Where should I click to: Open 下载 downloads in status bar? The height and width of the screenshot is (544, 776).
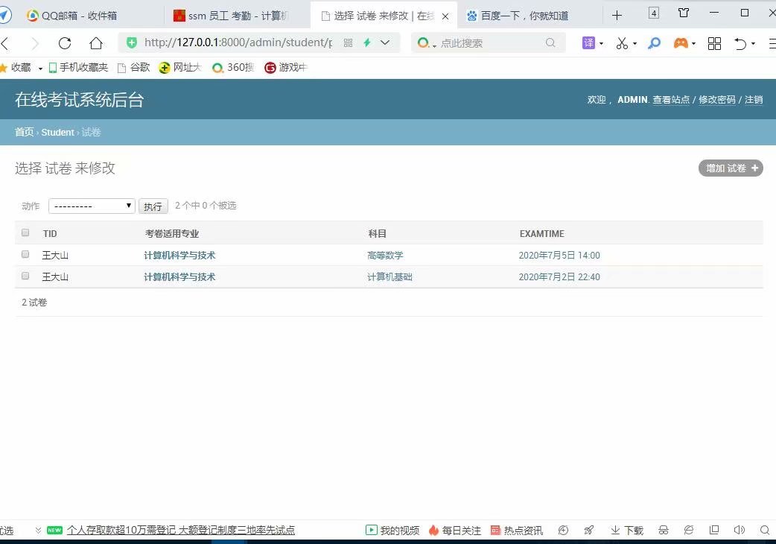pyautogui.click(x=626, y=530)
